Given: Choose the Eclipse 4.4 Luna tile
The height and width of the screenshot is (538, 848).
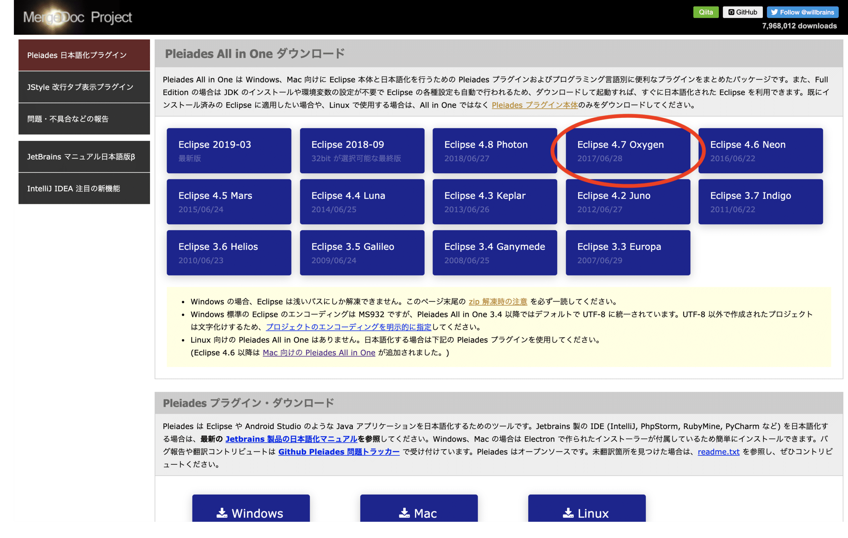Looking at the screenshot, I should pos(362,202).
